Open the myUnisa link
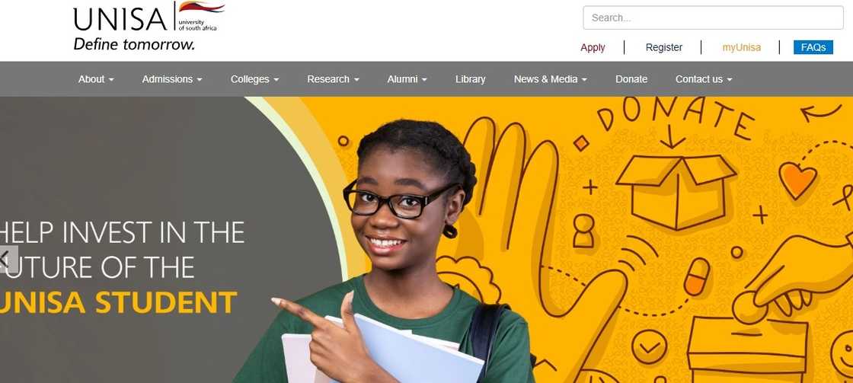Viewport: 853px width, 383px height. pos(742,47)
